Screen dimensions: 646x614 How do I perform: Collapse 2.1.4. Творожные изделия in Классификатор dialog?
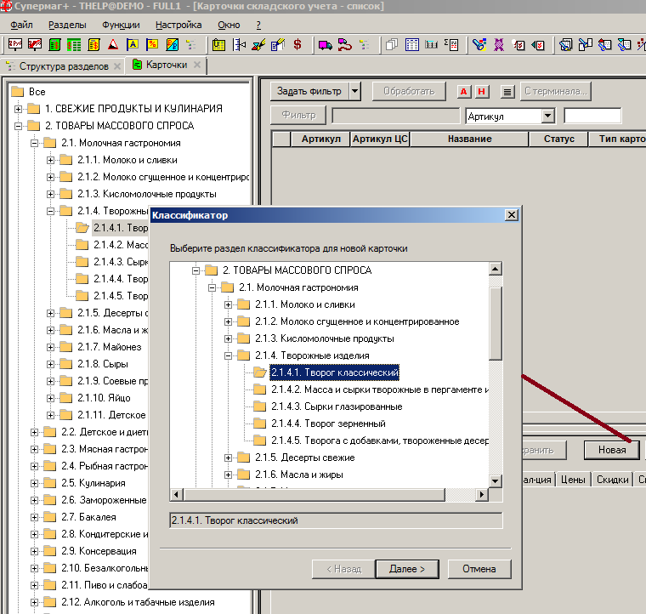click(228, 355)
